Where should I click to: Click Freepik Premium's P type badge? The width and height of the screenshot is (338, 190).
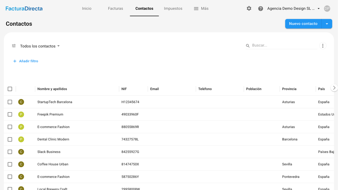21,114
